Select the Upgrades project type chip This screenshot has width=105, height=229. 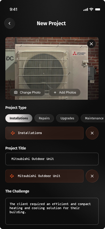67,118
